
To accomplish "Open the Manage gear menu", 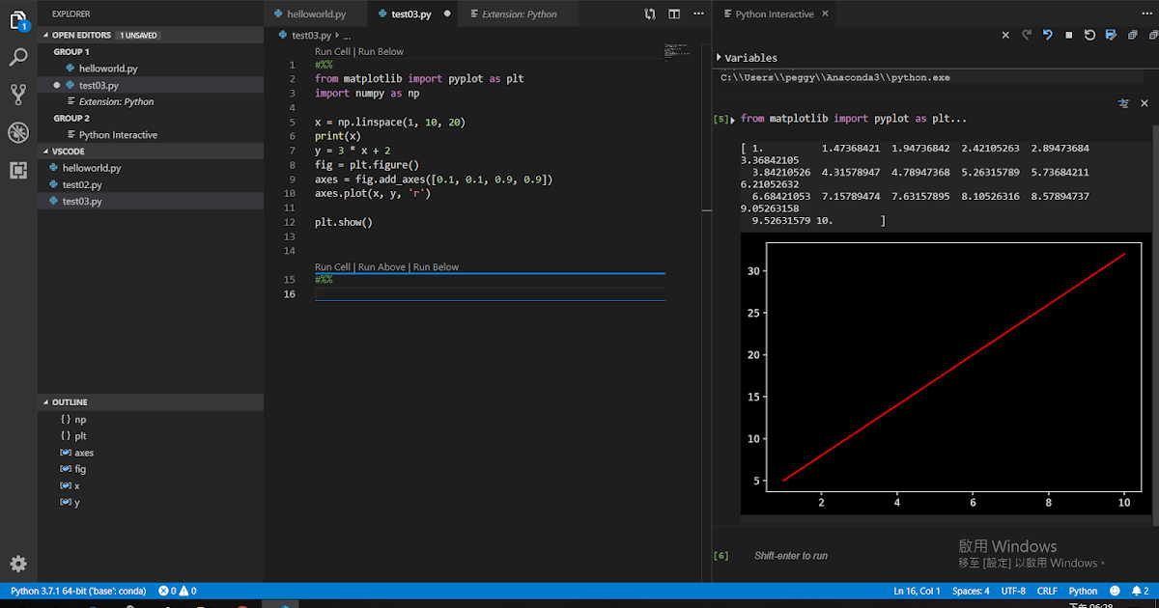I will [x=18, y=564].
